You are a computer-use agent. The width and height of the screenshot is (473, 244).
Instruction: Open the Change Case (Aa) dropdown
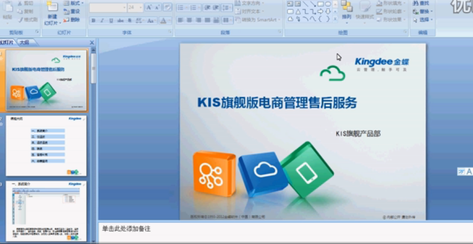(151, 20)
